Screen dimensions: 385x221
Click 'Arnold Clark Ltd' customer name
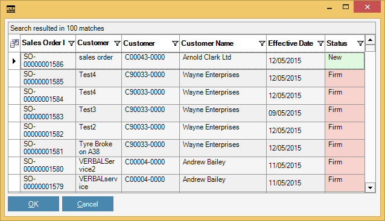[x=223, y=60]
